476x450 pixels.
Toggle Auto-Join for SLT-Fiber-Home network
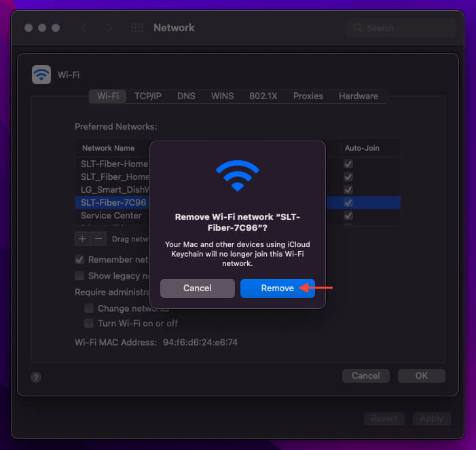tap(348, 164)
